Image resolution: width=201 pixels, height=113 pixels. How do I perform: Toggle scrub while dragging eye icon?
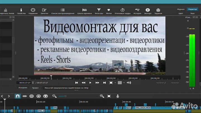(25, 96)
